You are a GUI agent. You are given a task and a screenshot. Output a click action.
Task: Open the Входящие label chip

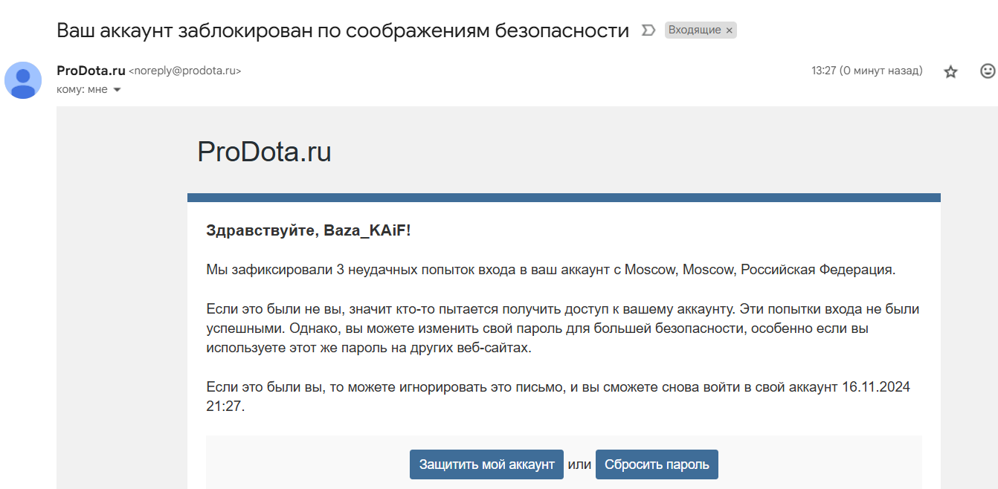tap(694, 30)
